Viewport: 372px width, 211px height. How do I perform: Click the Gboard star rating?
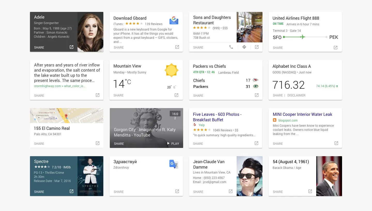click(x=134, y=24)
